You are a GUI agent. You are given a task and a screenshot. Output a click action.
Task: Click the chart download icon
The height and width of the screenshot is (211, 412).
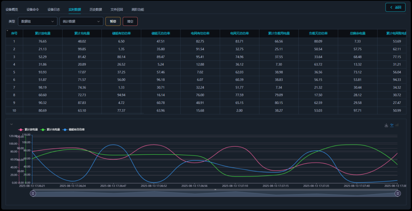(386, 125)
